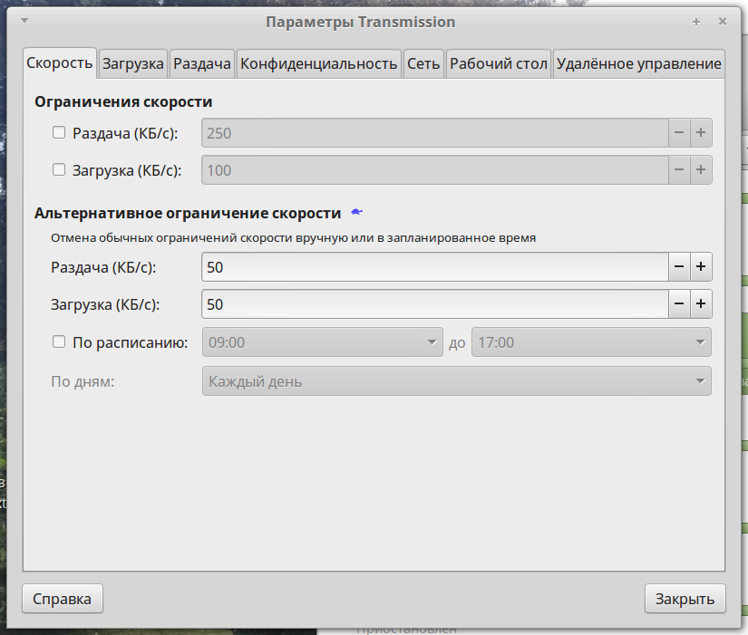Open the 09:00 start time dropdown

pyautogui.click(x=322, y=342)
